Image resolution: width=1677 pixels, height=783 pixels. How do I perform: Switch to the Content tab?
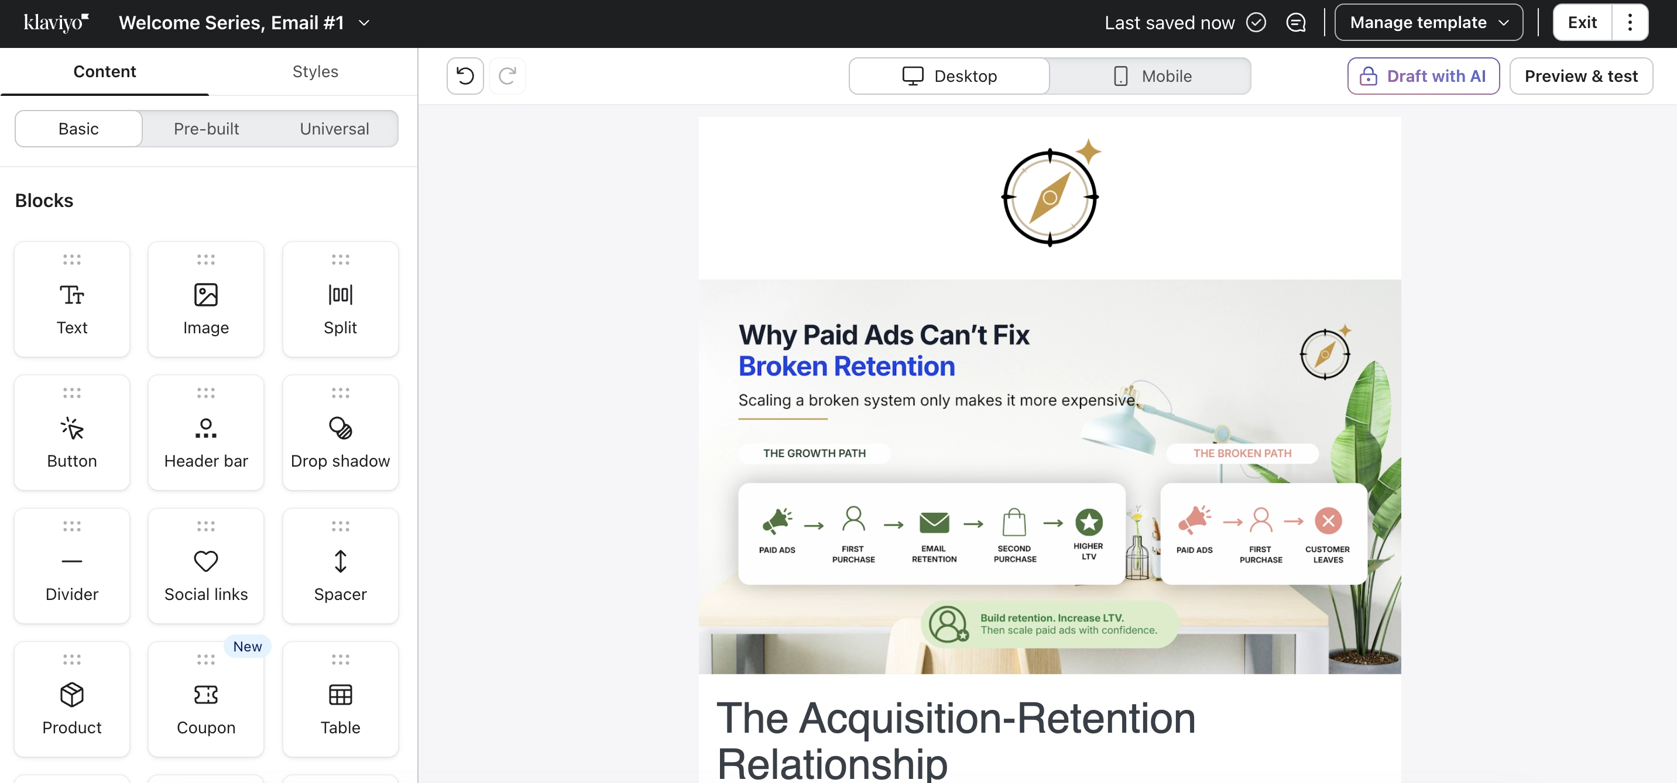click(x=104, y=71)
